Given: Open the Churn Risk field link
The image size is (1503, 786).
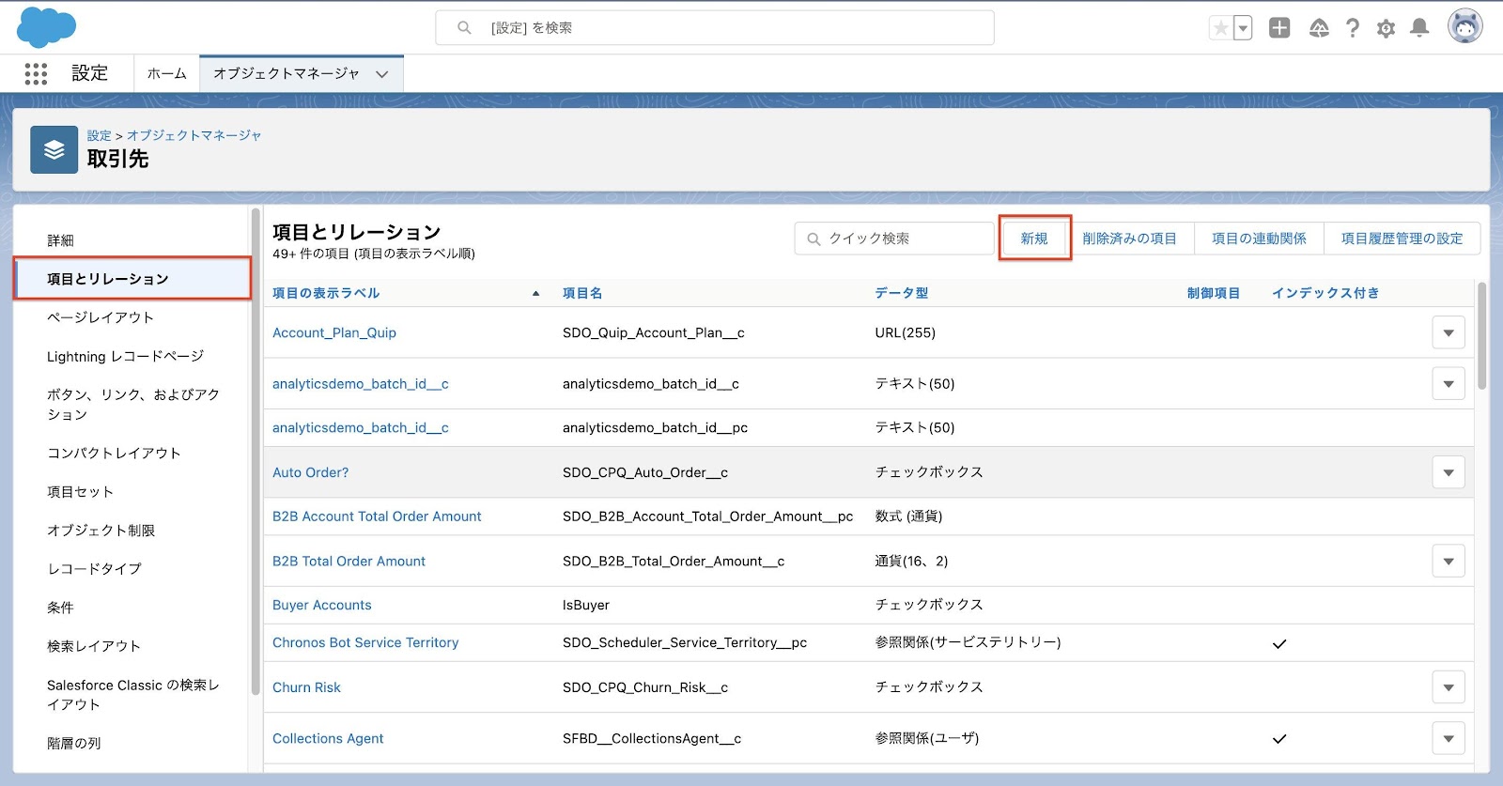Looking at the screenshot, I should tap(306, 687).
